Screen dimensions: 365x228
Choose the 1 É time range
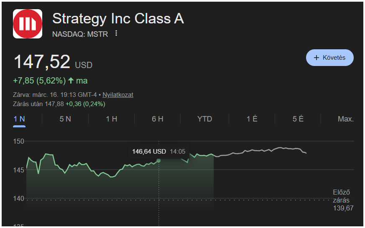(x=252, y=119)
